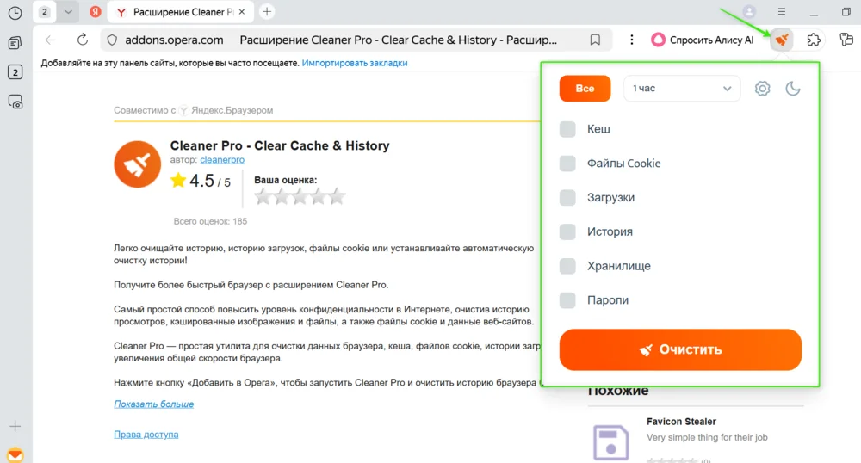Check the Хранилище checkbox
861x463 pixels.
(x=567, y=266)
